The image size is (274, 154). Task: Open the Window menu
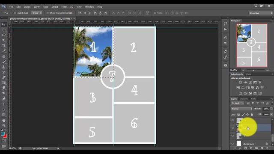pyautogui.click(x=89, y=7)
